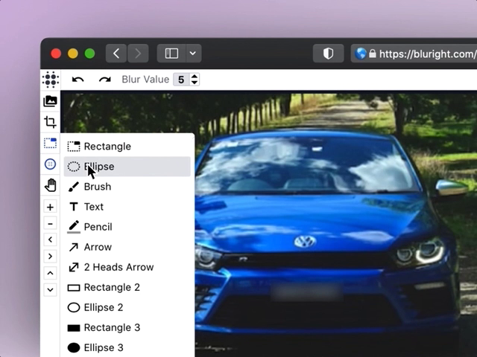Choose Rectangle 3 filled shape
Viewport: 477px width, 357px height.
[127, 327]
